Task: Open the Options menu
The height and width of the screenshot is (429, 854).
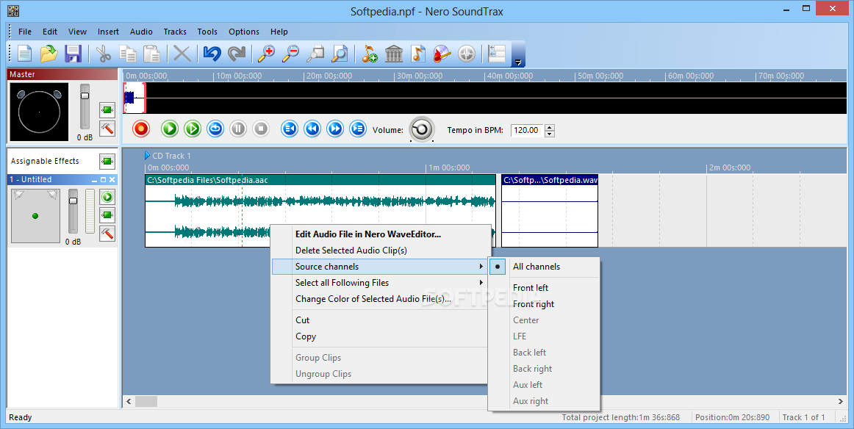Action: (244, 32)
